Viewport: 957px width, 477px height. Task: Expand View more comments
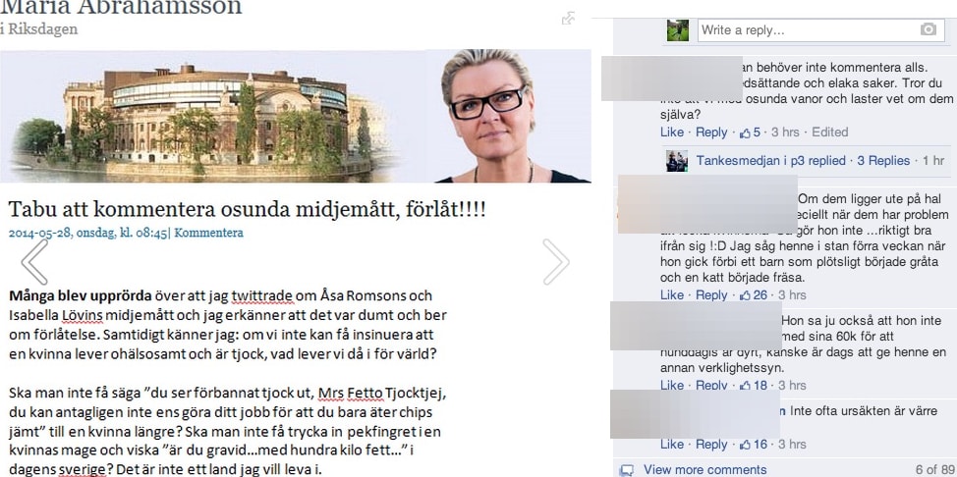tap(704, 470)
